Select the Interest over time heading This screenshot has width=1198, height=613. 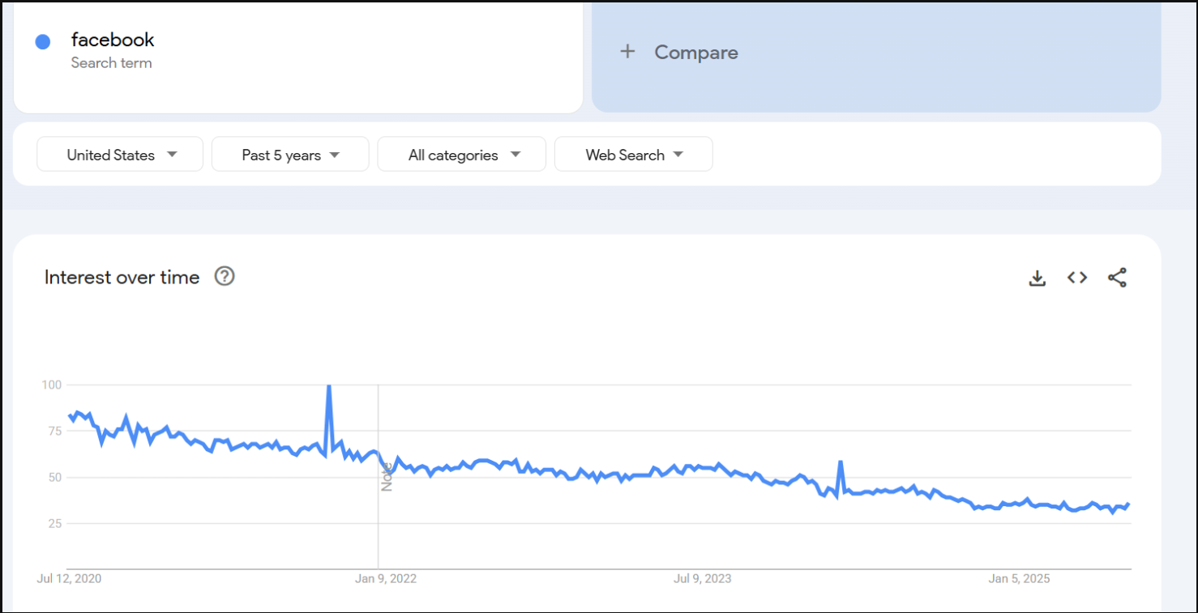[x=122, y=277]
